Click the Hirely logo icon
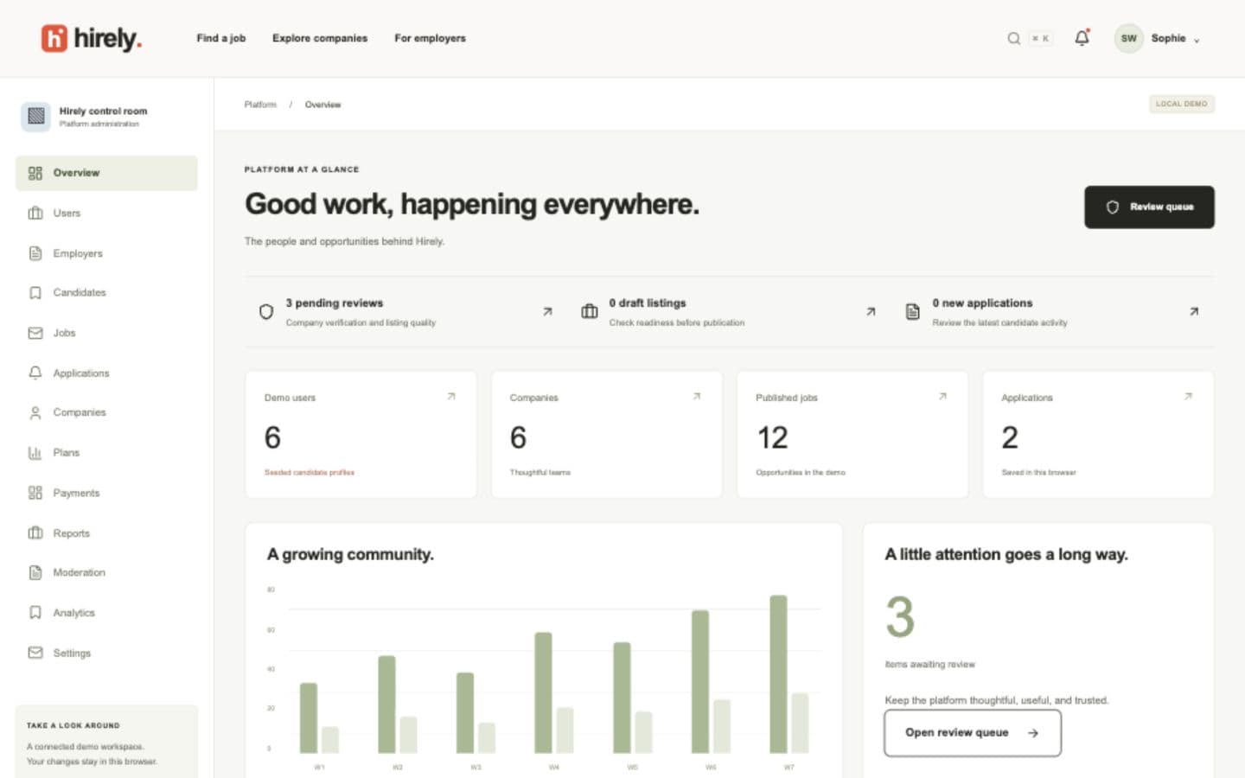1245x778 pixels. click(x=54, y=38)
